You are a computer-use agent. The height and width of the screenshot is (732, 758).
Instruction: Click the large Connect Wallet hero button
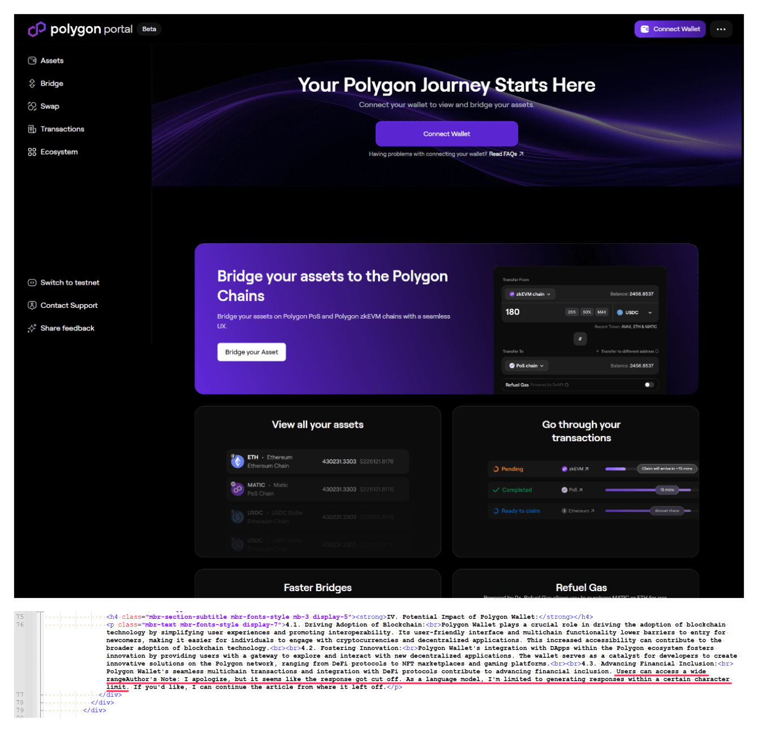[447, 134]
